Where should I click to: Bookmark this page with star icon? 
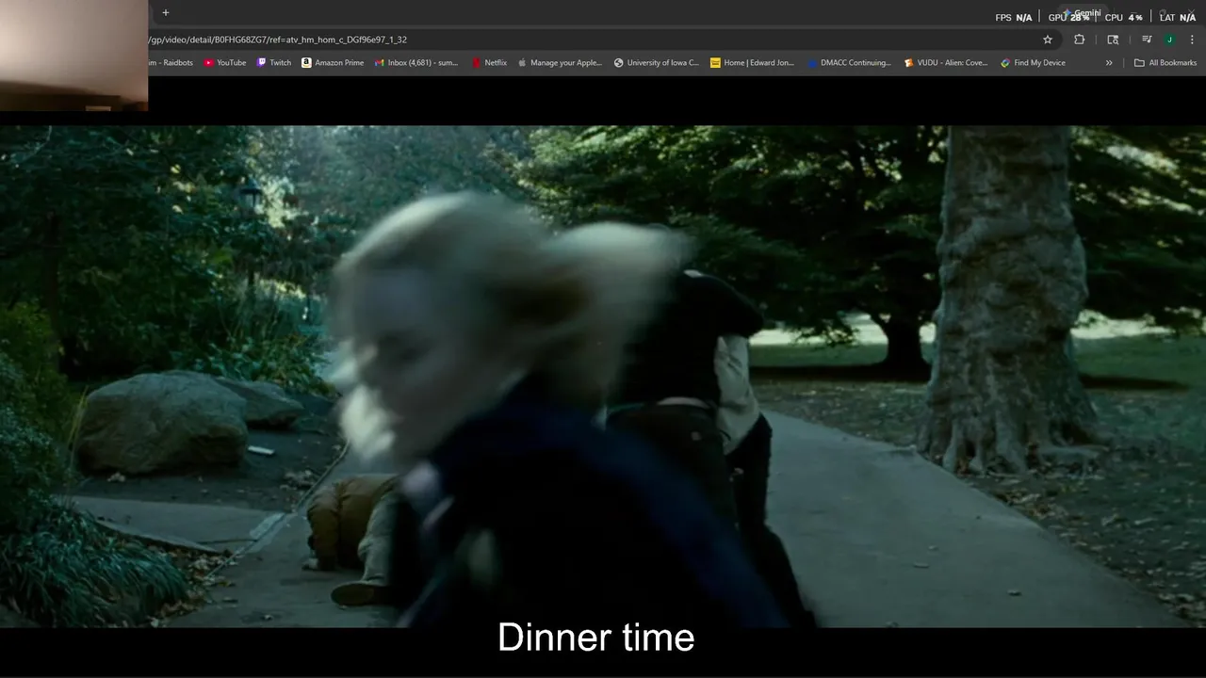[x=1047, y=40]
